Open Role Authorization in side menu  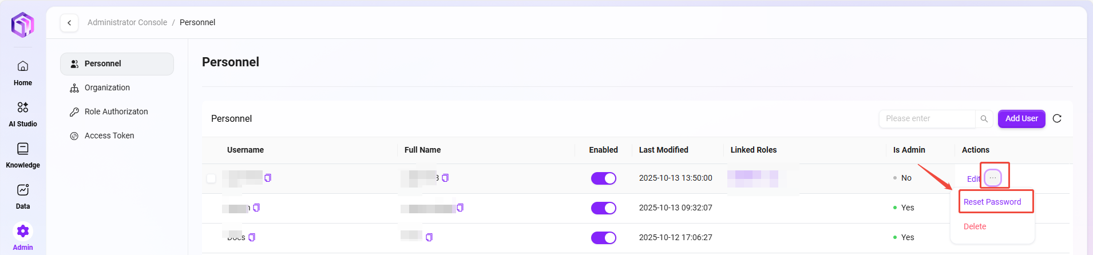tap(116, 111)
